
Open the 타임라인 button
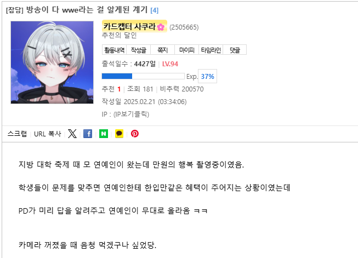[x=211, y=50]
